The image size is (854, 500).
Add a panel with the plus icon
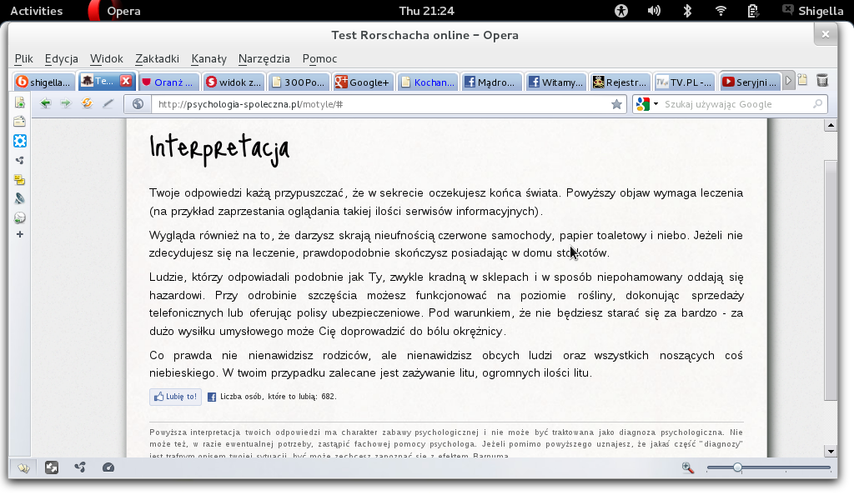point(20,234)
